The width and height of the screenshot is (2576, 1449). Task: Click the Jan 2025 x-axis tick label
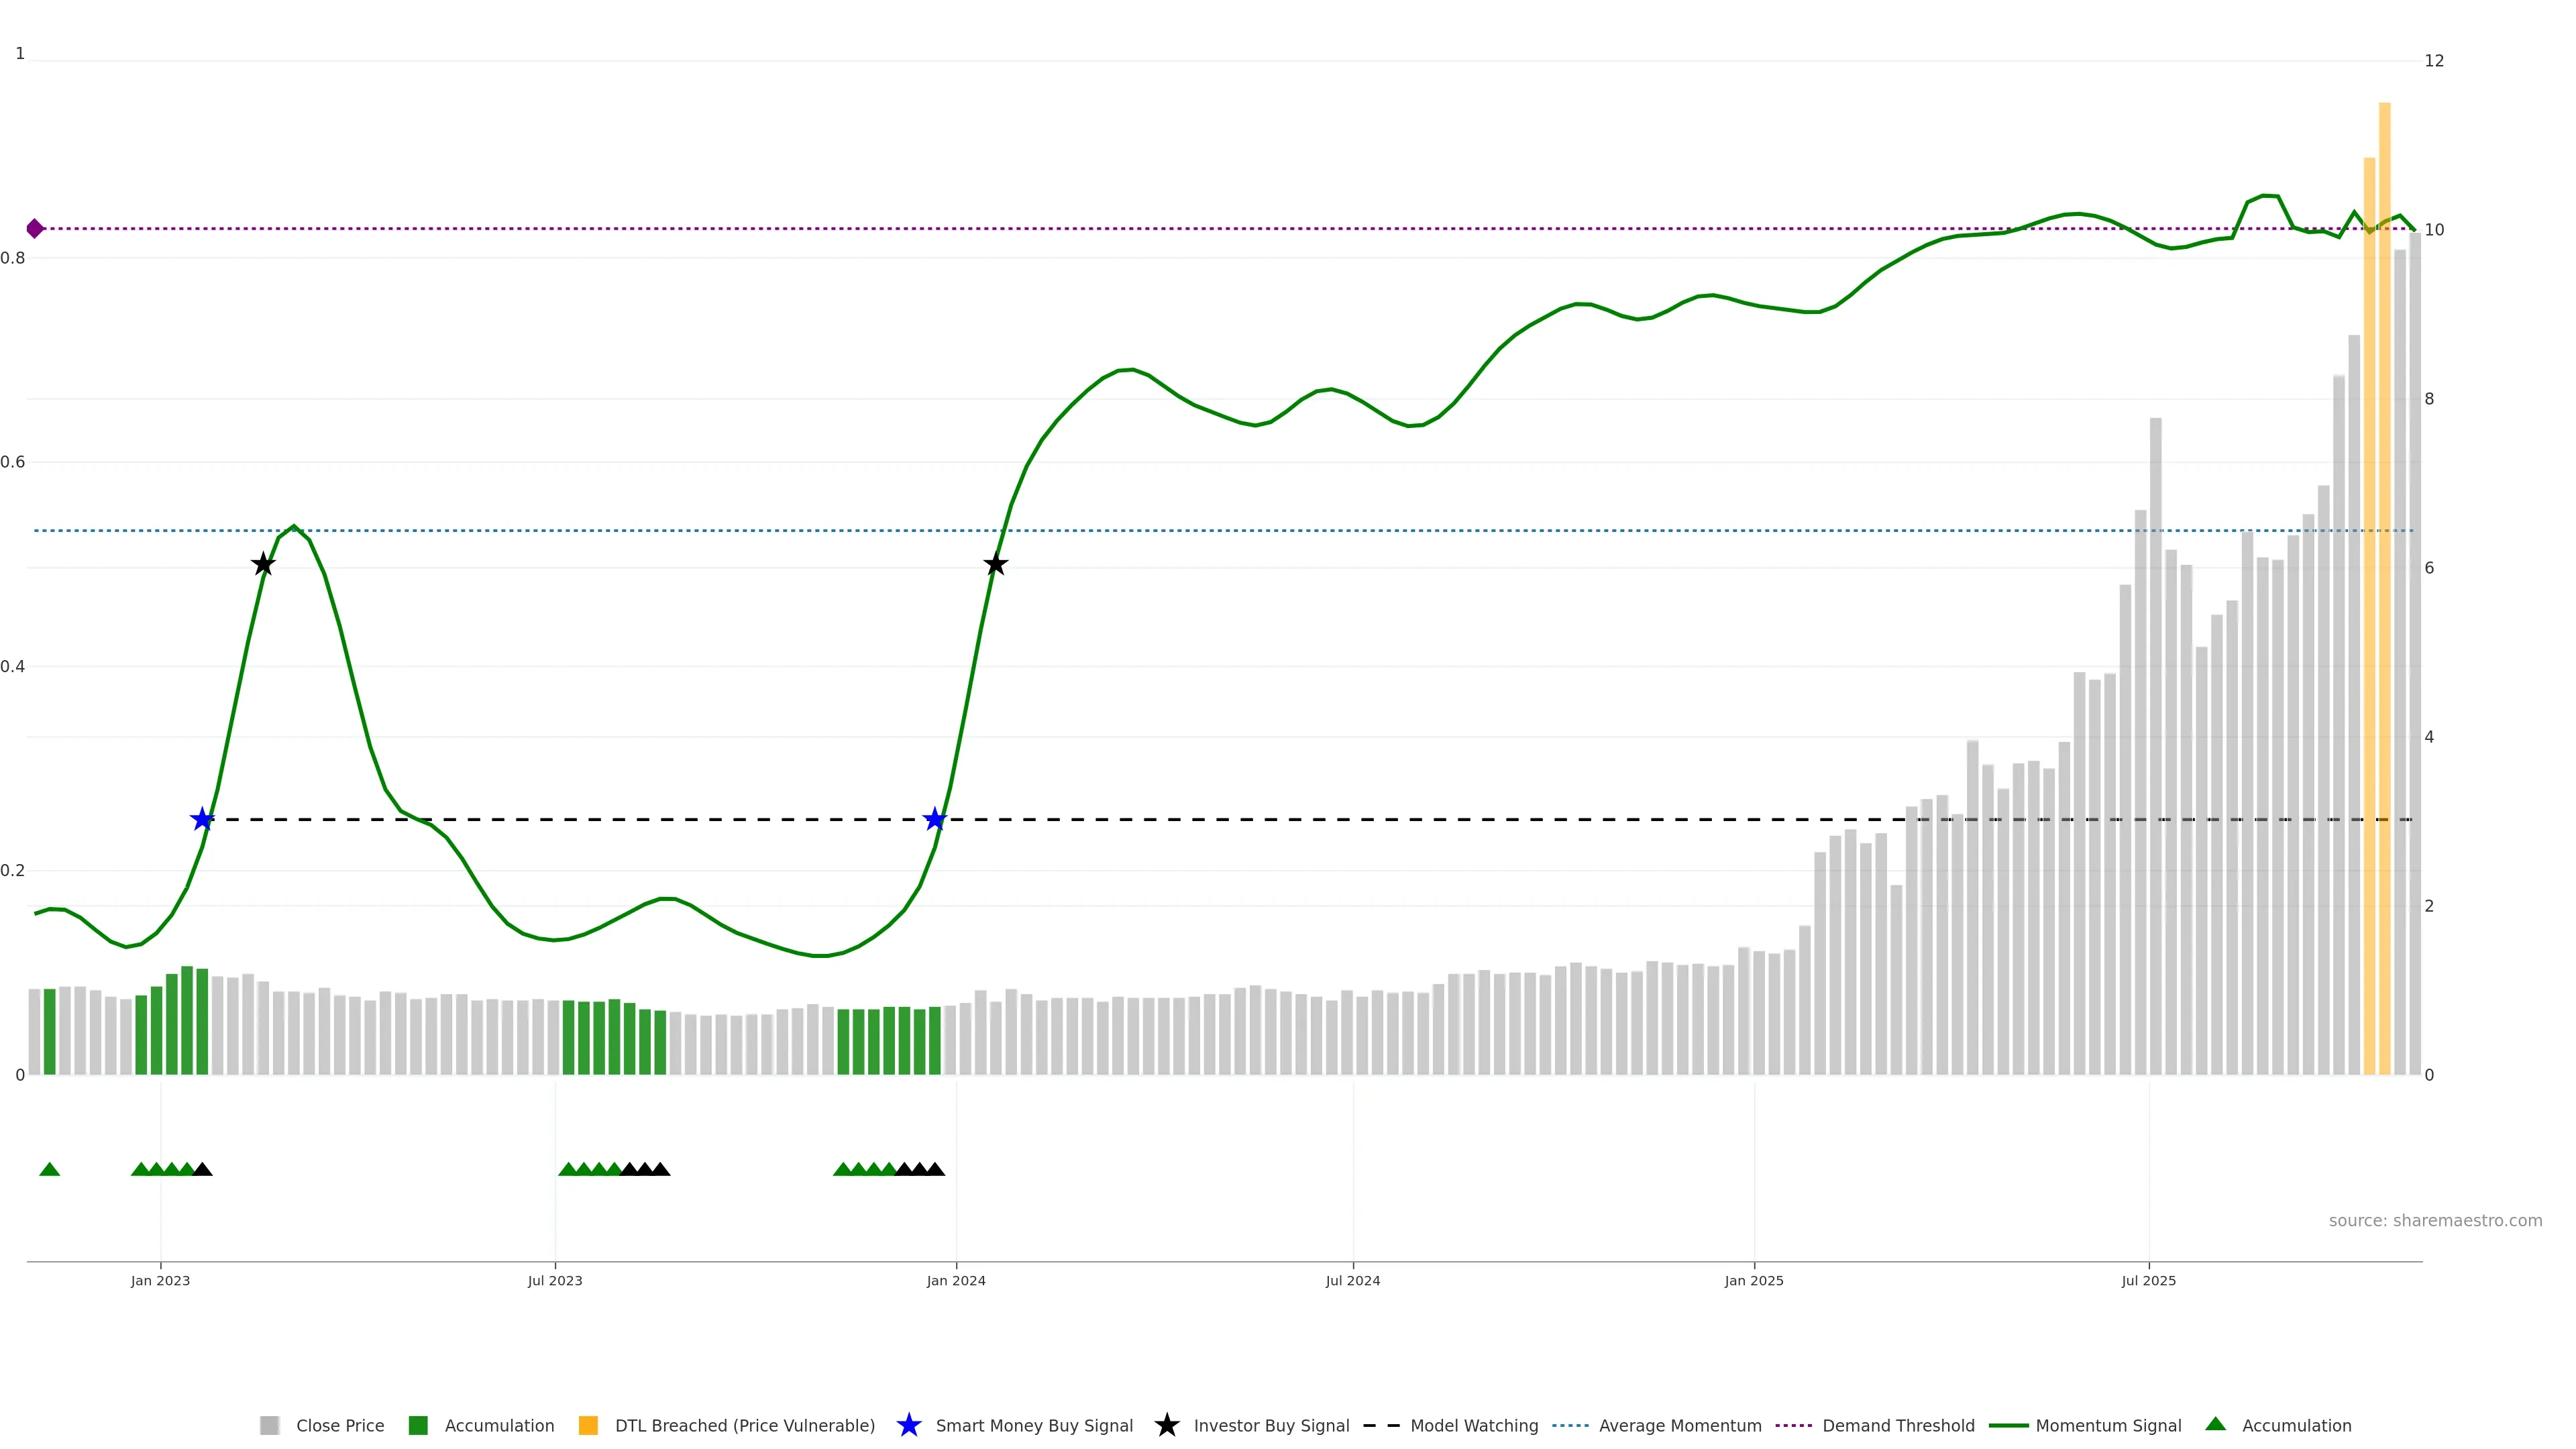point(1753,1280)
